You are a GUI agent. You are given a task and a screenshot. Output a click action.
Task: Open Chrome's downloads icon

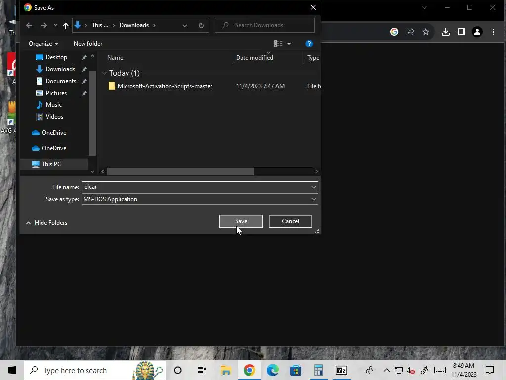click(x=446, y=32)
